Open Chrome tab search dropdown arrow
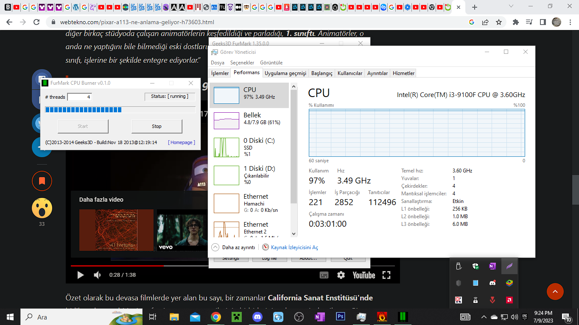The width and height of the screenshot is (579, 325). point(512,6)
